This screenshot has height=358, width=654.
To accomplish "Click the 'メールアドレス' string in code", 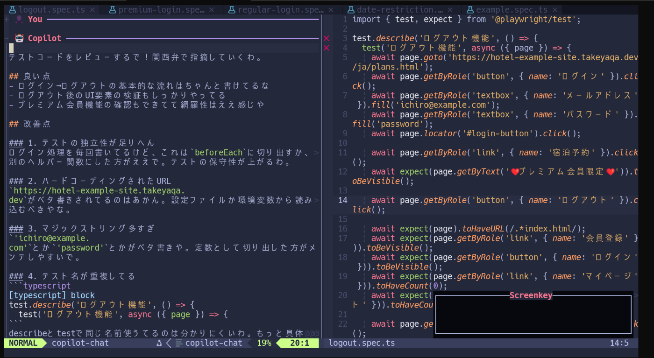I will pyautogui.click(x=600, y=95).
